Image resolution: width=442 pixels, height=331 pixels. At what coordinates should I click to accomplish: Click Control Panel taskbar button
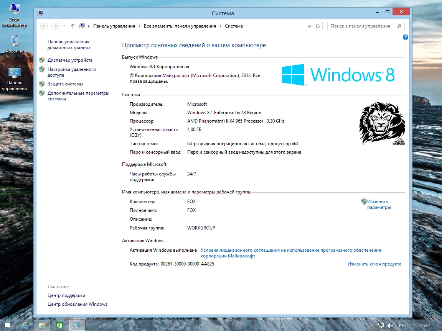(77, 325)
